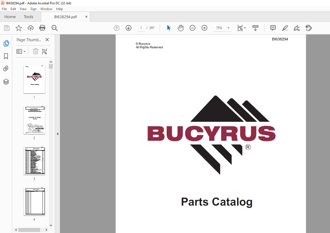Select the page 3 thumbnail
Image resolution: width=330 pixels, height=233 pixels.
click(x=34, y=161)
